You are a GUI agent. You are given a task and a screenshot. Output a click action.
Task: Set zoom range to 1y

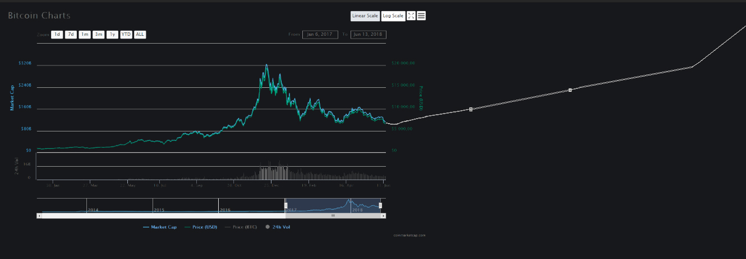[x=112, y=35]
